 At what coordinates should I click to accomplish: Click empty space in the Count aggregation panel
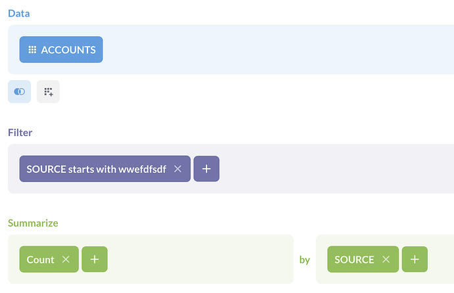(x=197, y=259)
